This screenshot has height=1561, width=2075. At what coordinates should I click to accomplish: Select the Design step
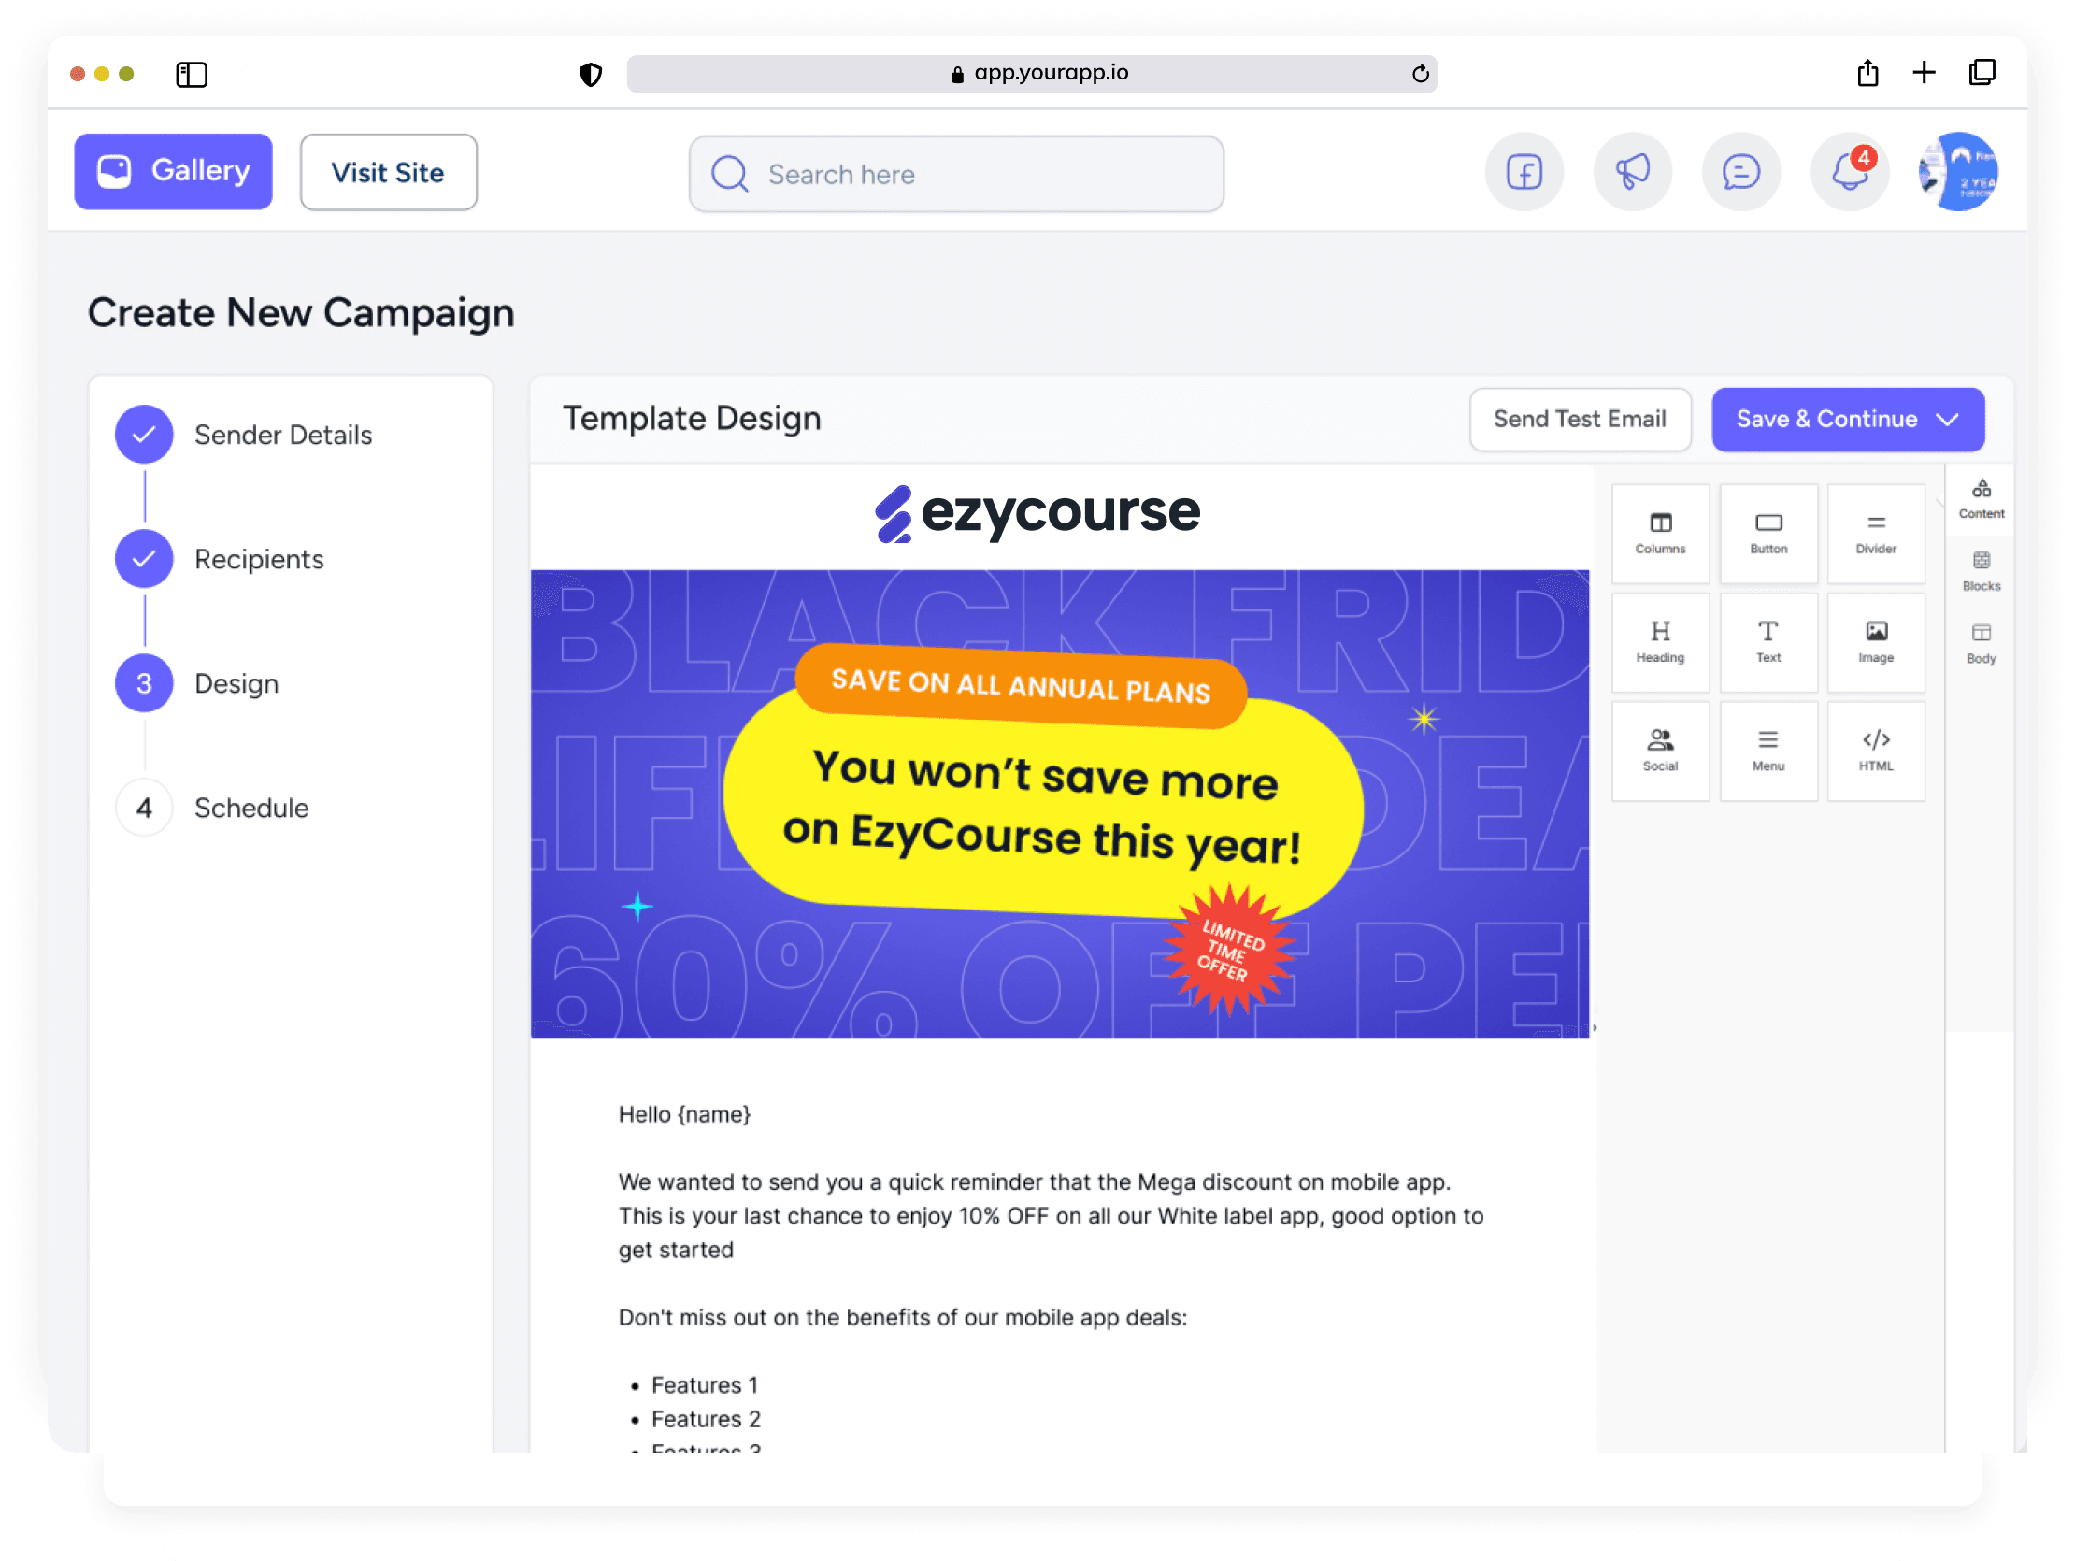point(197,684)
